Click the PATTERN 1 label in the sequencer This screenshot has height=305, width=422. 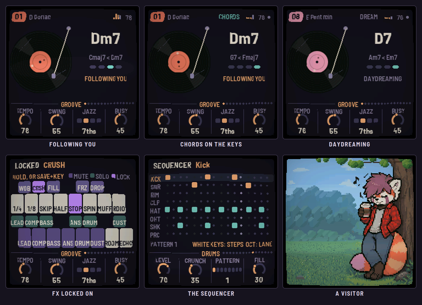tap(164, 244)
